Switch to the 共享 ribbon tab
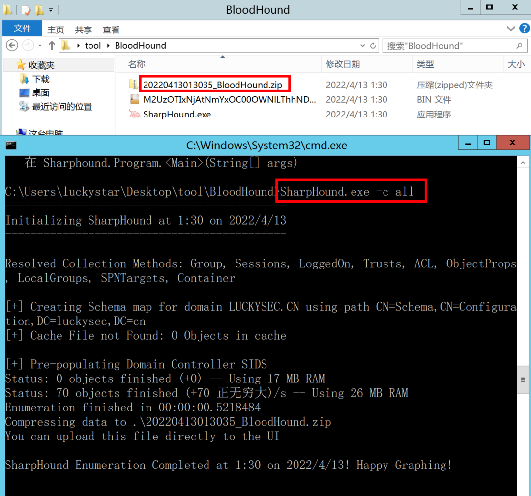This screenshot has height=496, width=531. point(83,30)
